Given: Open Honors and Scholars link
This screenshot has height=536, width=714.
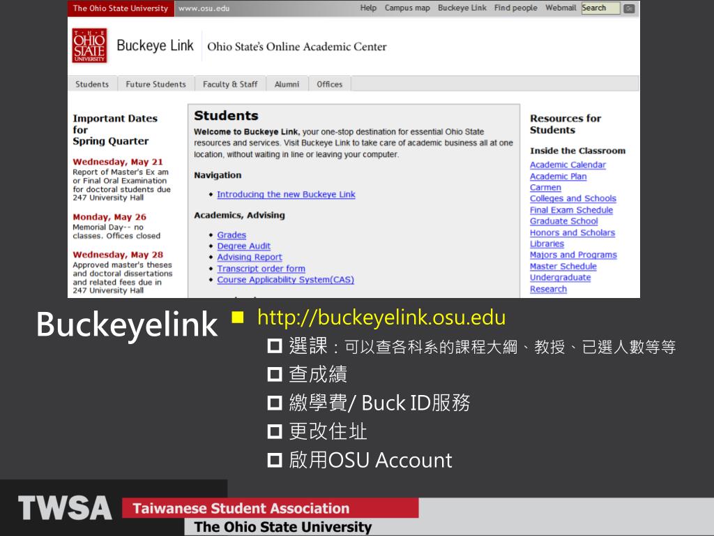Looking at the screenshot, I should (x=572, y=232).
